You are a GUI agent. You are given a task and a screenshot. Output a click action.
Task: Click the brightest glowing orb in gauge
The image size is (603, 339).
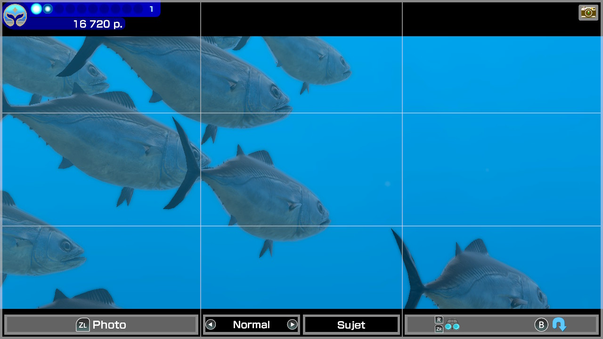[36, 8]
